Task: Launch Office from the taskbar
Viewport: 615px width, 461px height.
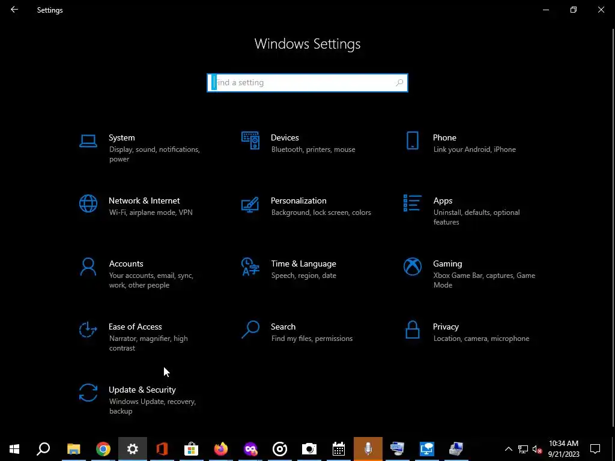Action: tap(162, 449)
